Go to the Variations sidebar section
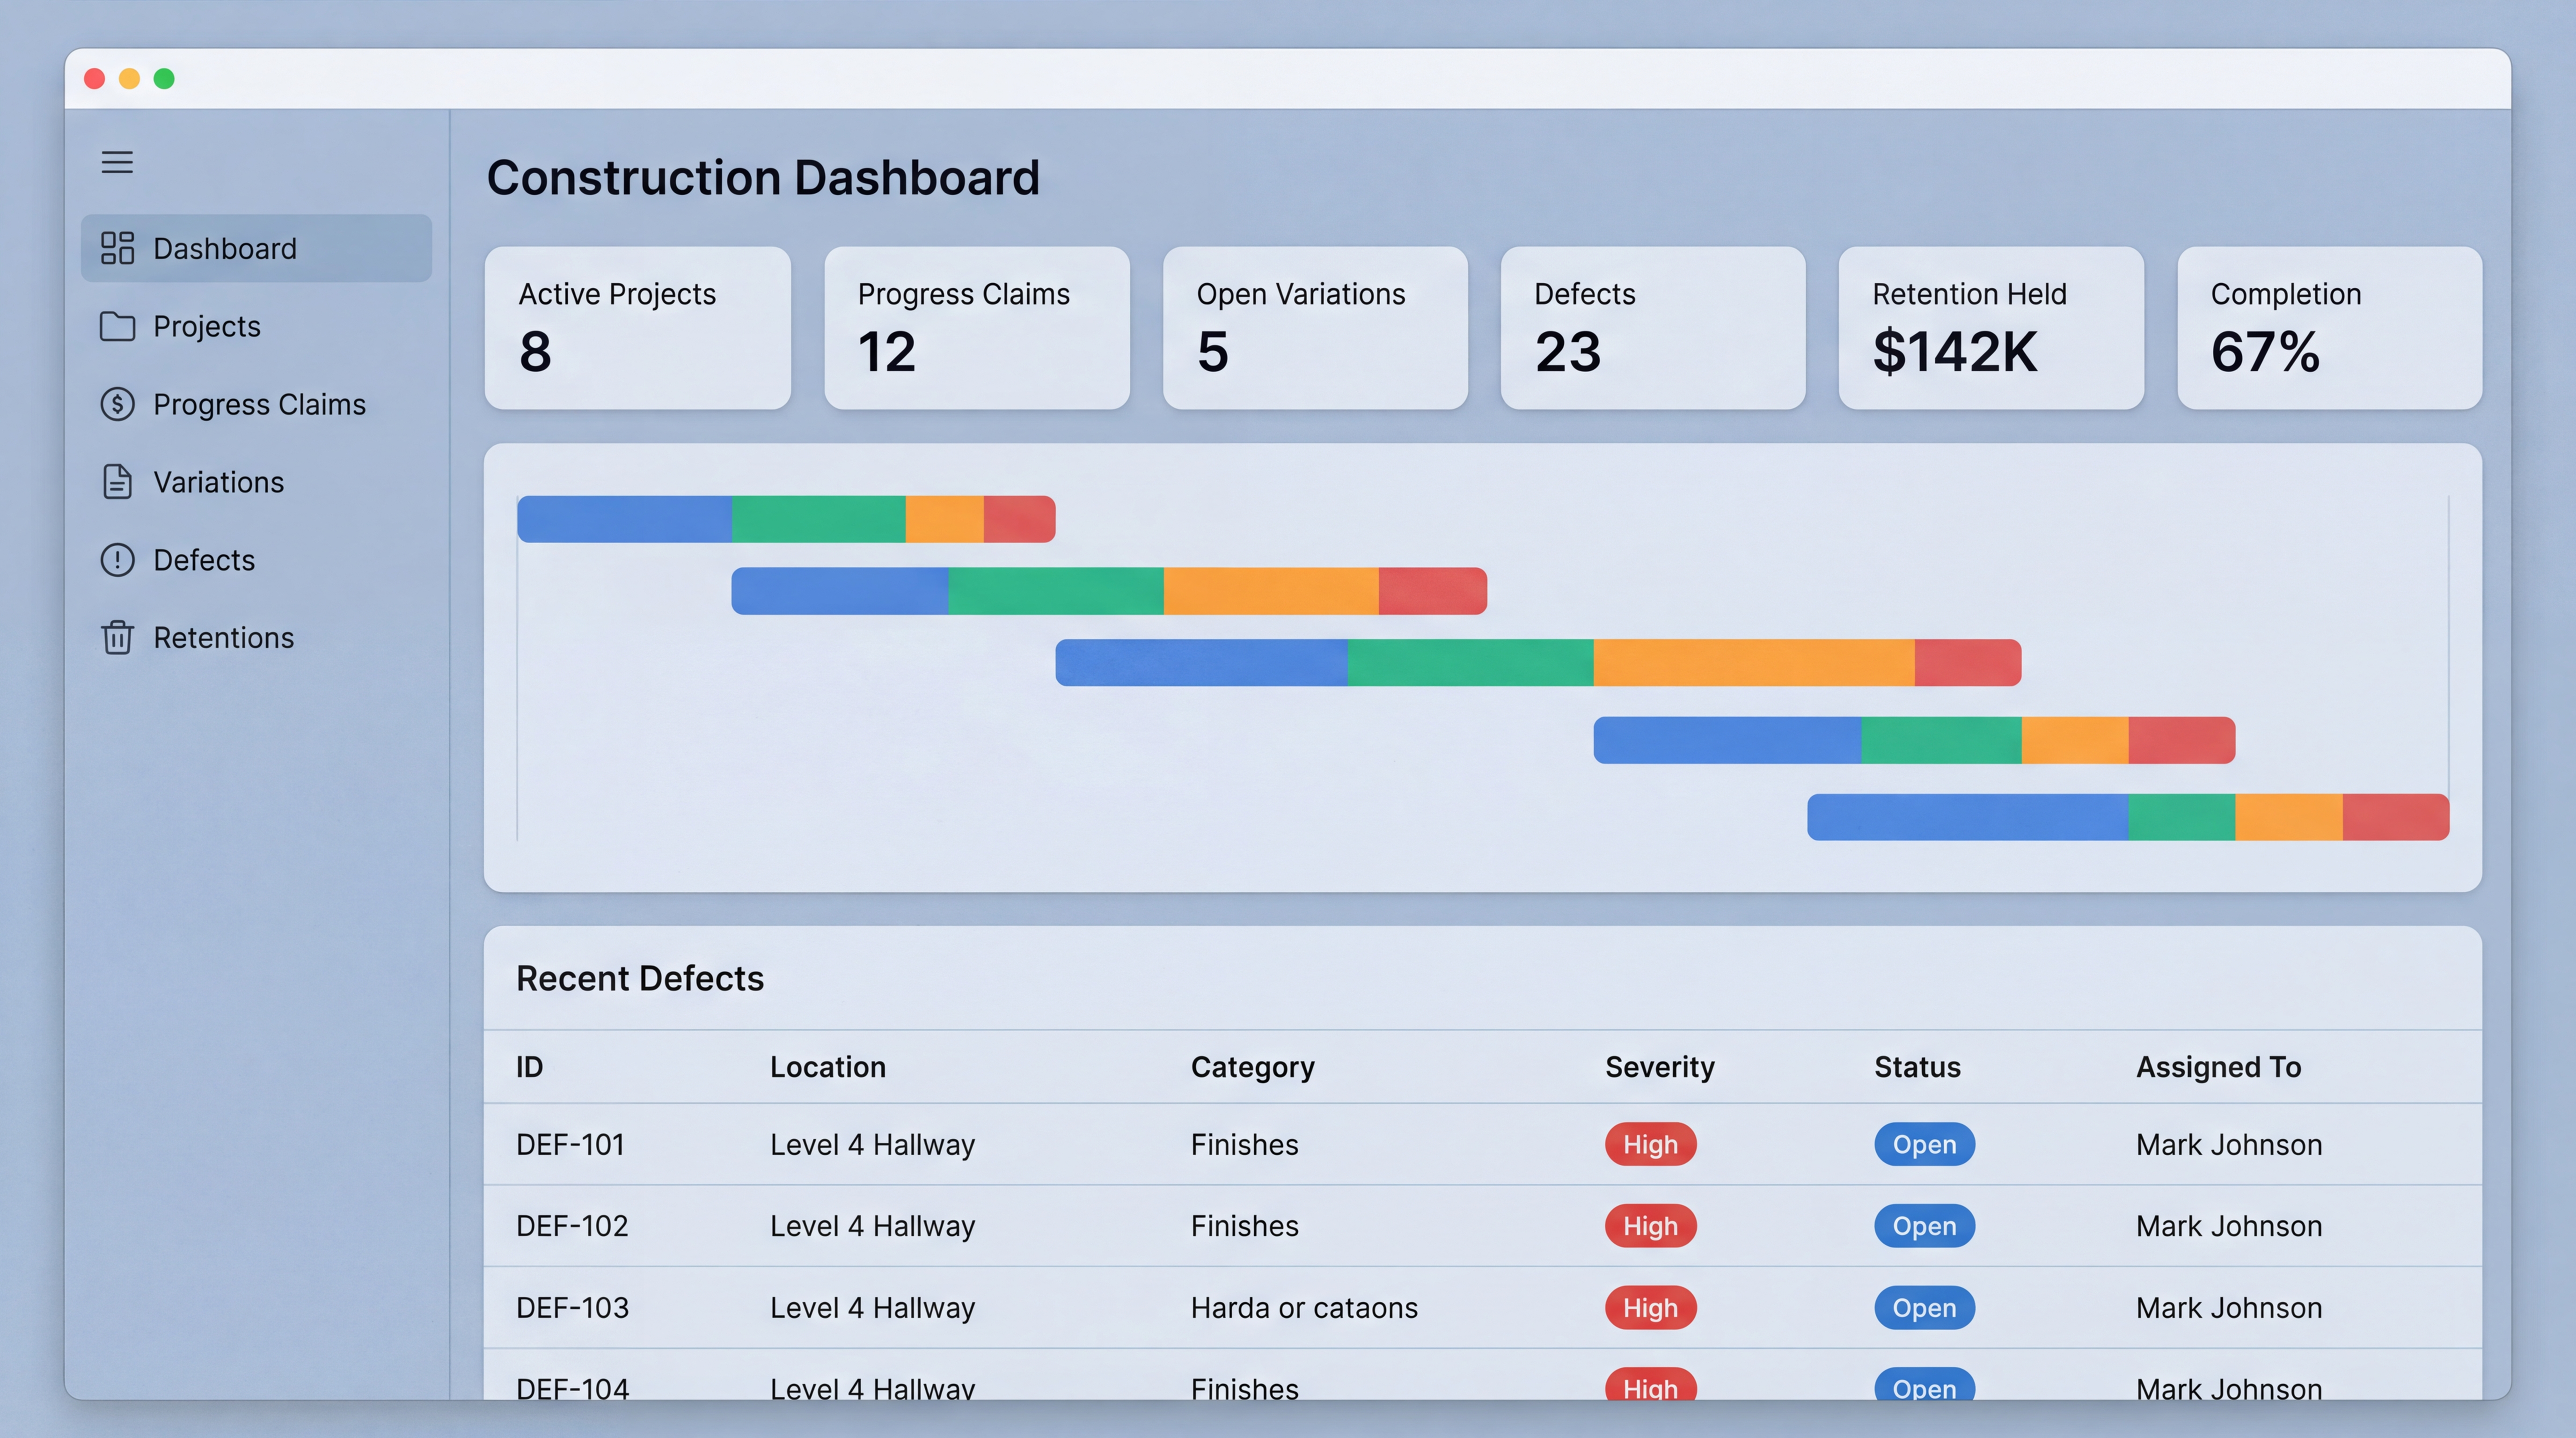Viewport: 2576px width, 1438px height. pos(218,482)
